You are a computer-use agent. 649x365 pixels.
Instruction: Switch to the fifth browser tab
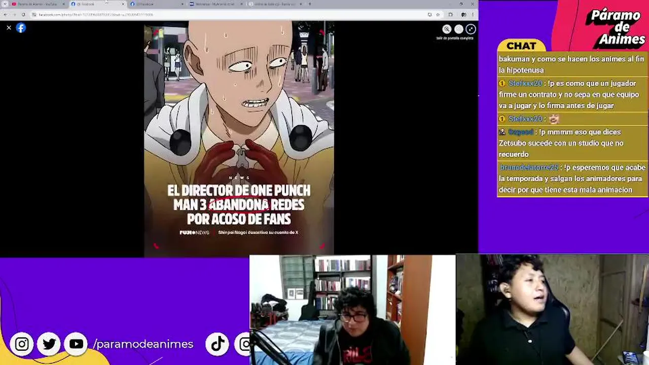[275, 4]
